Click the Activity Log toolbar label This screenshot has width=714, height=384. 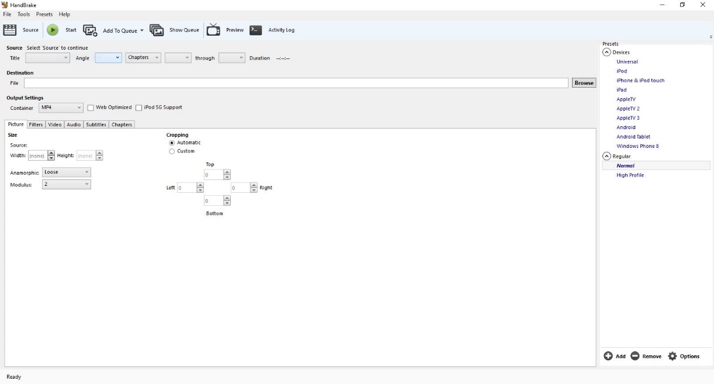281,30
